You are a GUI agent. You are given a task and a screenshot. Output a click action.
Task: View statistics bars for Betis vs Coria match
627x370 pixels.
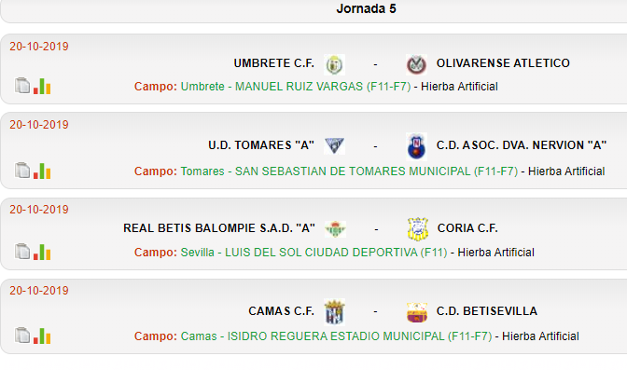(x=42, y=252)
